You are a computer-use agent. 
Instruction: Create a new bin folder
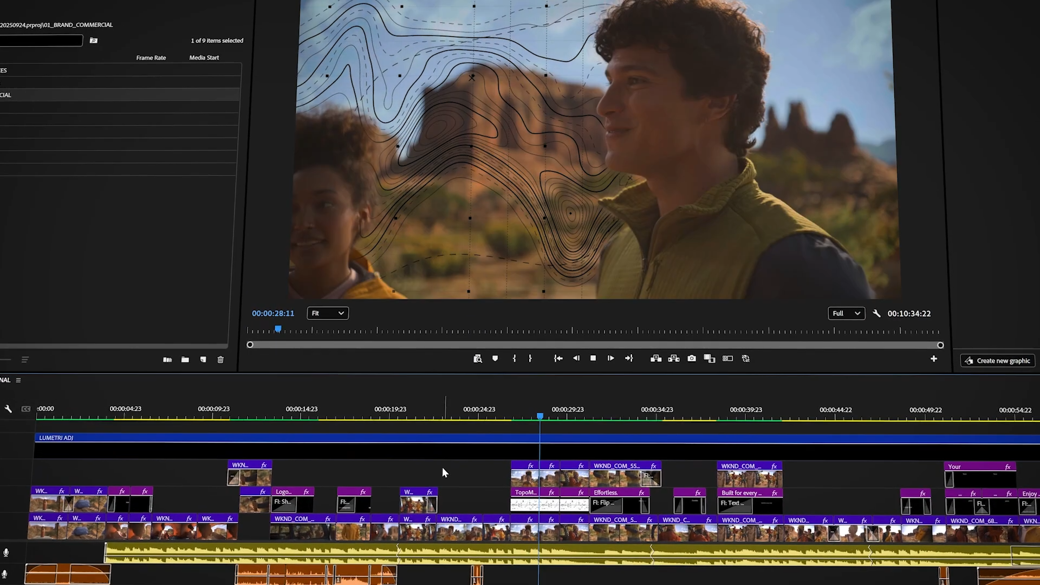[185, 360]
